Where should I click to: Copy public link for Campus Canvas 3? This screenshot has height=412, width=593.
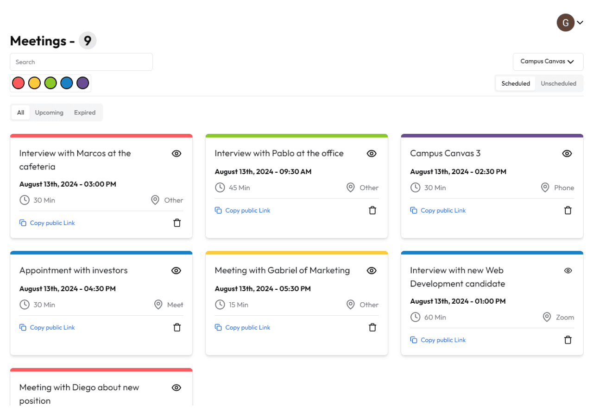438,210
